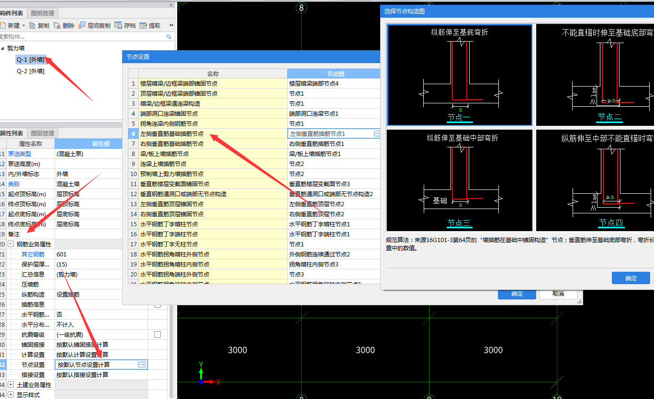The image size is (654, 399).
Task: Click 确定 in the 选择节点构造图 dialog
Action: coord(631,278)
